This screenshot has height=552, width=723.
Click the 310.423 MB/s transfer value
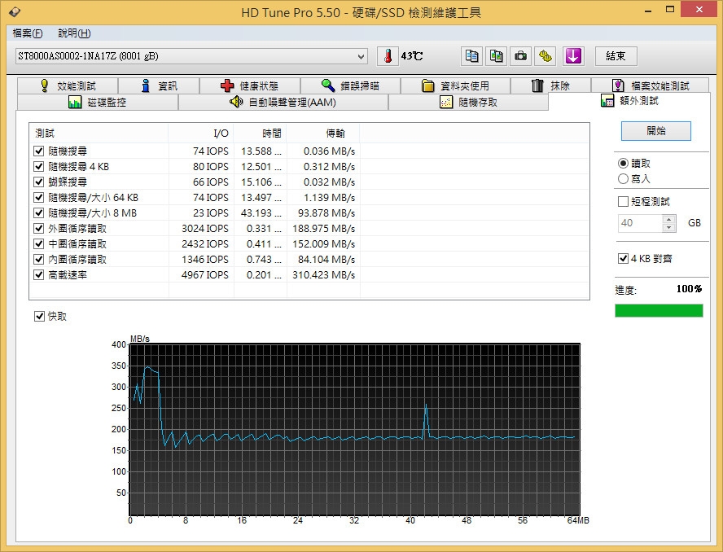(x=324, y=275)
